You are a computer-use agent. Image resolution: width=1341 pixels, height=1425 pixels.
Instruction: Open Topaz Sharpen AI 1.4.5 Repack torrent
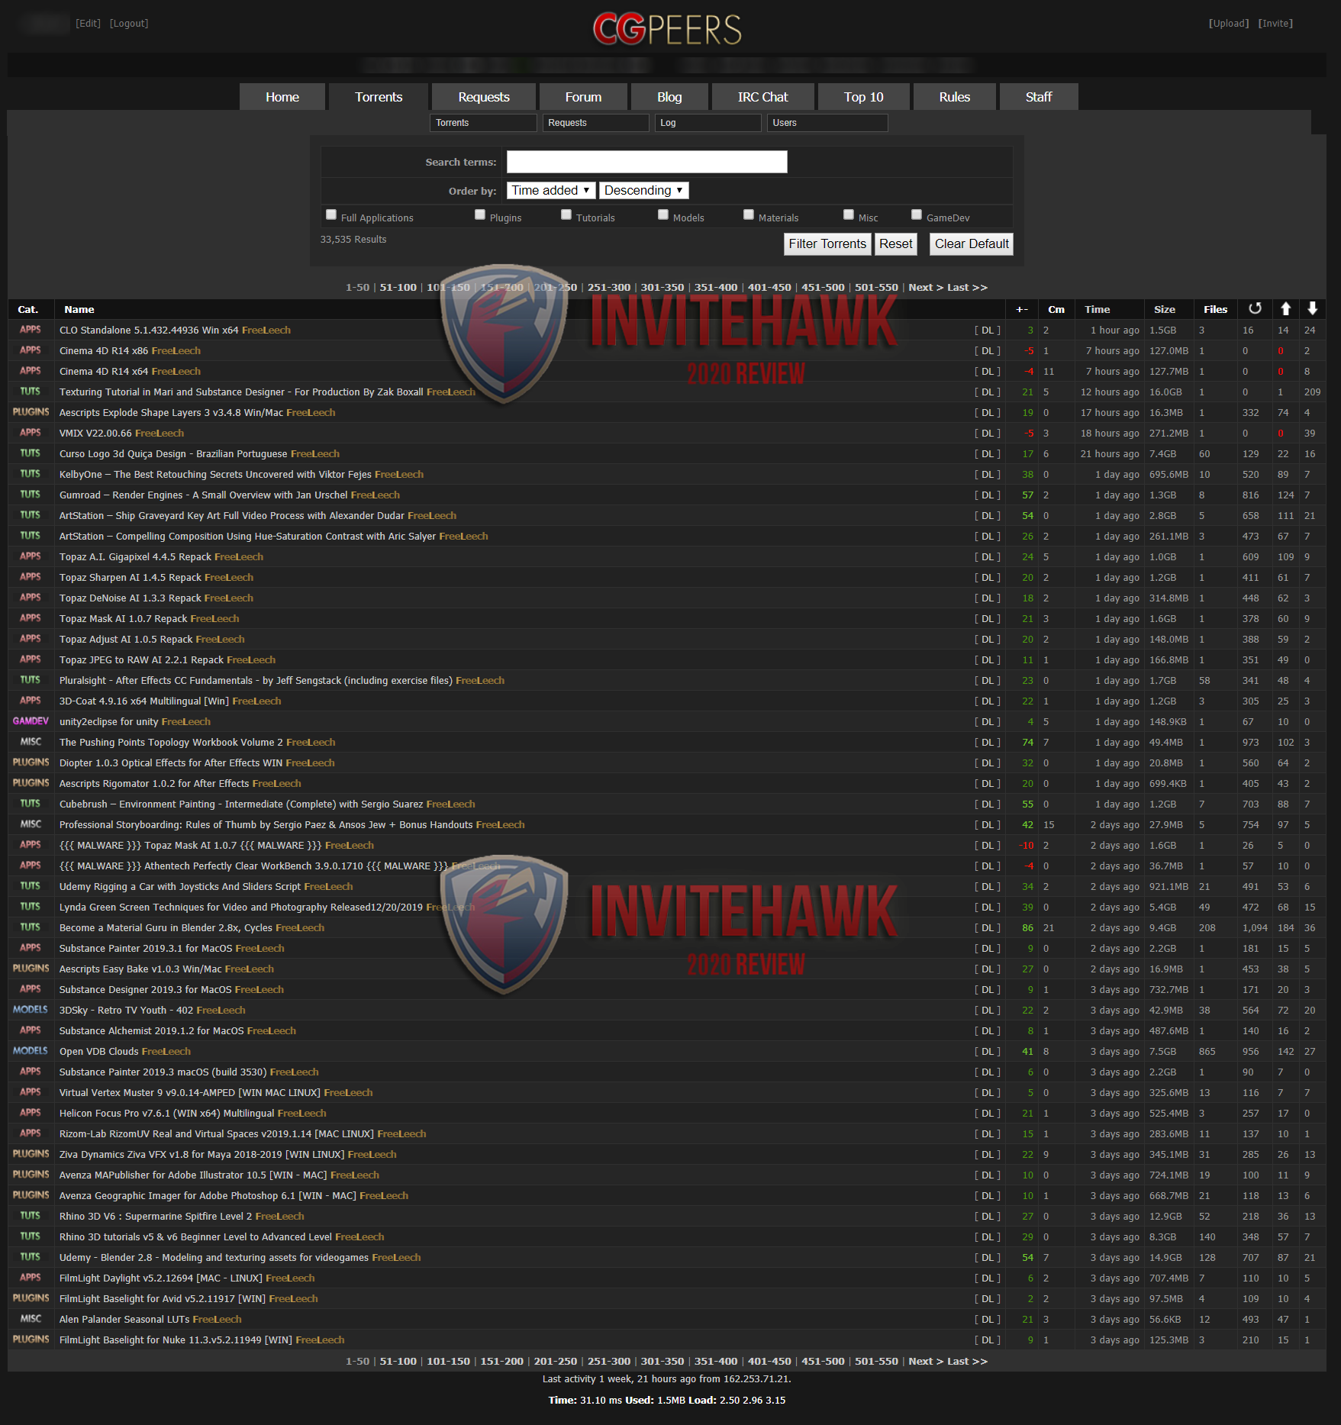131,578
